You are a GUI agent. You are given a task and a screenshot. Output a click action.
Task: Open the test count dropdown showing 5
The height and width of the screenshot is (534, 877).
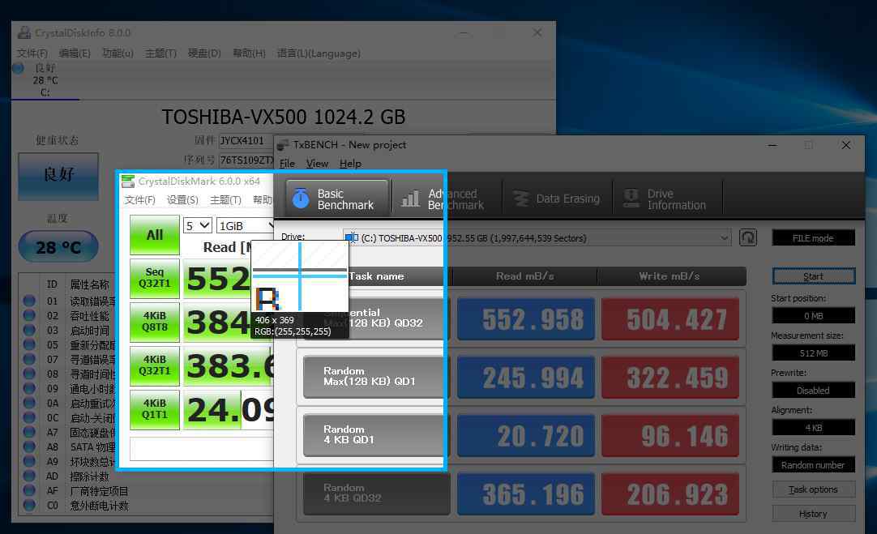point(198,225)
